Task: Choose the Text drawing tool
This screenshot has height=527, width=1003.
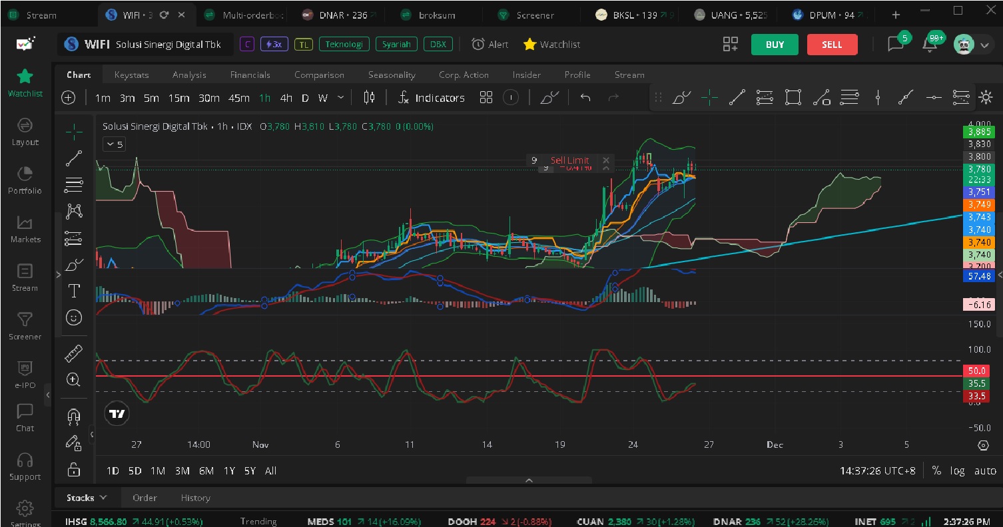Action: 74,291
